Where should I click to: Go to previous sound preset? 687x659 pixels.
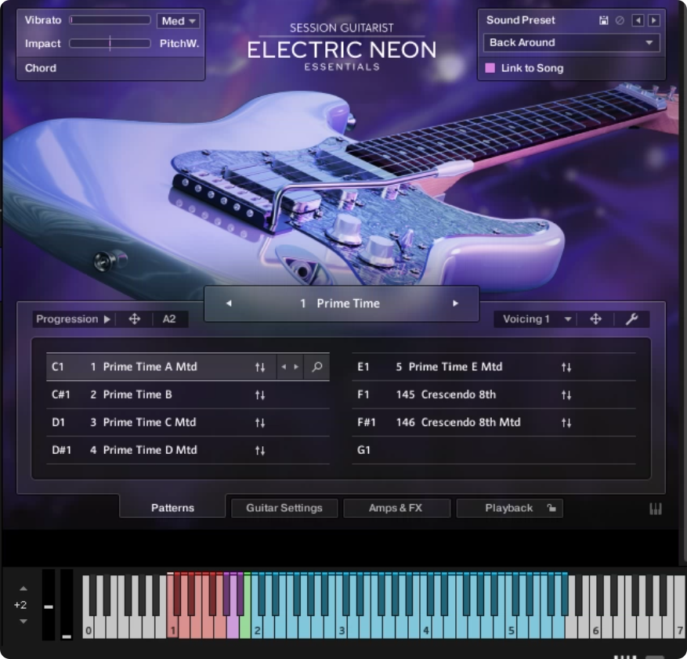click(x=638, y=20)
